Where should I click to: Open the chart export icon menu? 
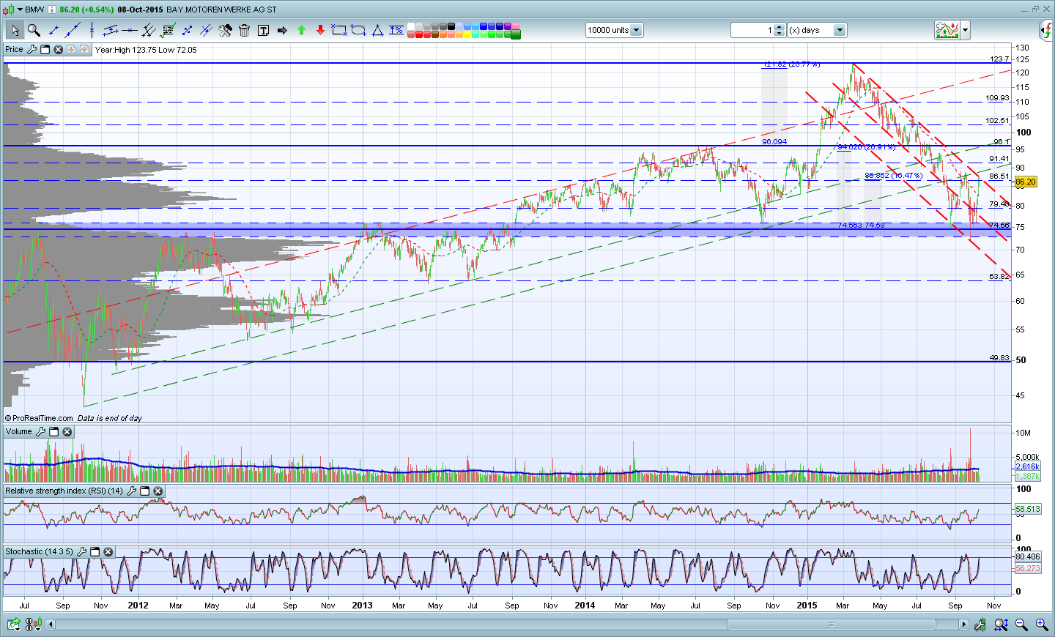[14, 625]
